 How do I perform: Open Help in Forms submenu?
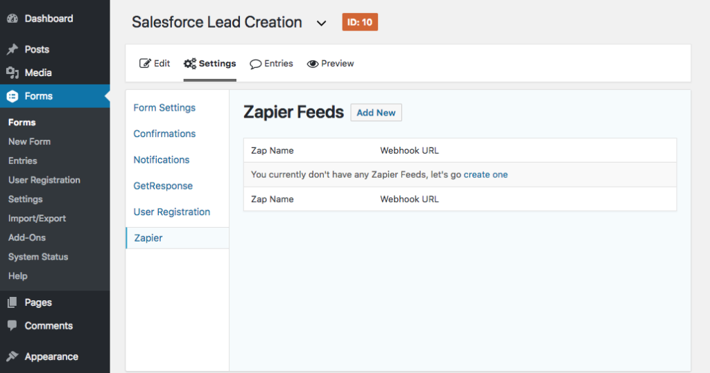coord(17,276)
